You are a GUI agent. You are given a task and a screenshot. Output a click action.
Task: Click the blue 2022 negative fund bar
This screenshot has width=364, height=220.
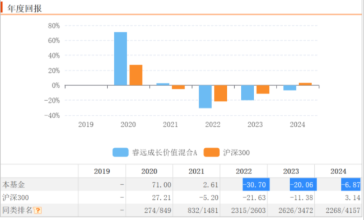point(205,97)
